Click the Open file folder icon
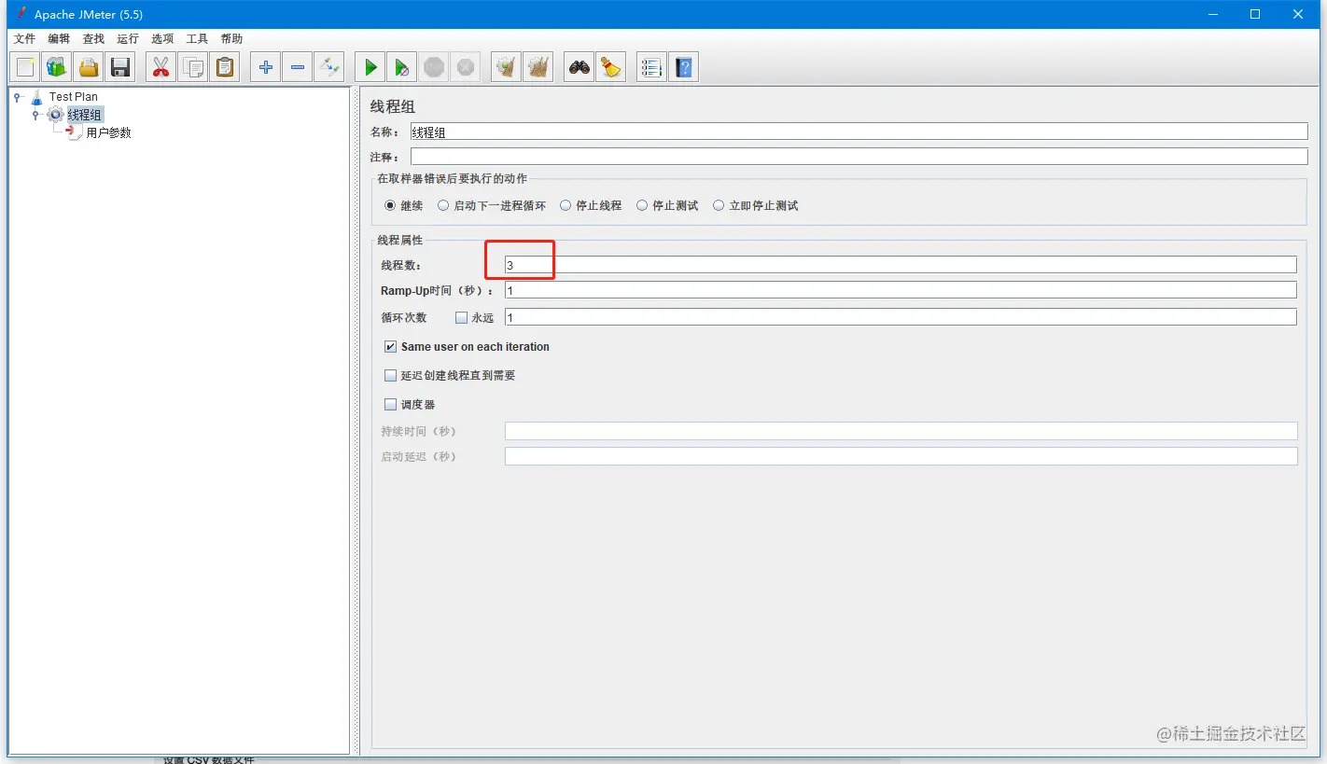The height and width of the screenshot is (764, 1327). pos(89,67)
